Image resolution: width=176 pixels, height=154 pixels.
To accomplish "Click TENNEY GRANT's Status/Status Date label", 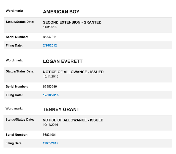I will [20, 120].
